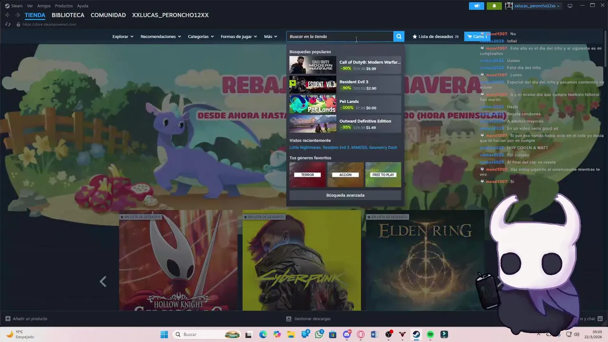Open notifications with the green bell
Viewport: 608px width, 342px height.
click(x=494, y=6)
